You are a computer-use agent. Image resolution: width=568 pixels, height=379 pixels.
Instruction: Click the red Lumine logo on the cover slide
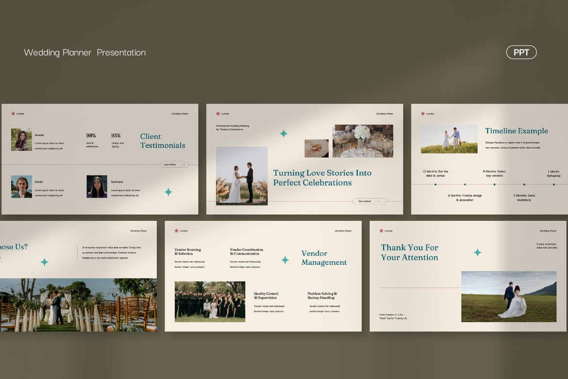[218, 114]
